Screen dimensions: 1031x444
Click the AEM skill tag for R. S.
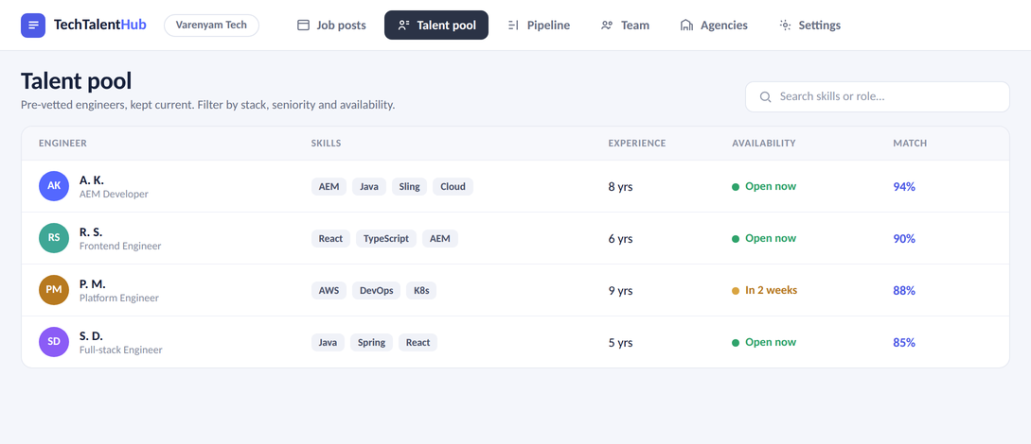440,238
